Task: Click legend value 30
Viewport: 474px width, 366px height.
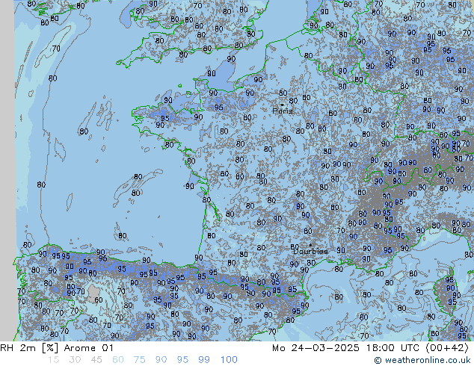Action: [x=75, y=360]
